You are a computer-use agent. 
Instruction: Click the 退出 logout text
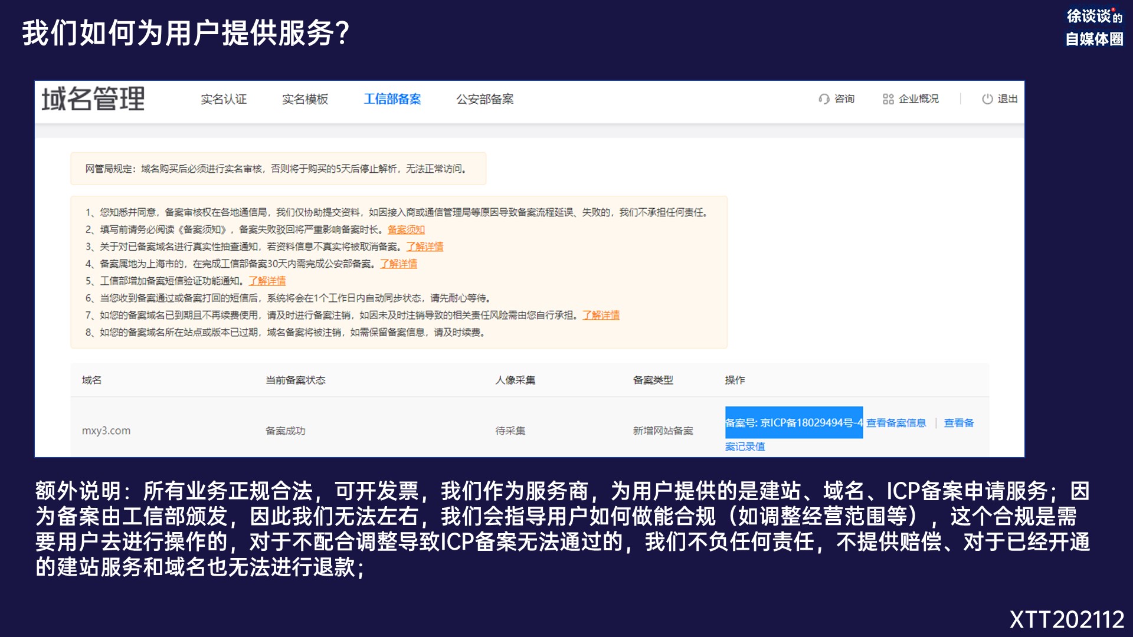click(x=1007, y=99)
